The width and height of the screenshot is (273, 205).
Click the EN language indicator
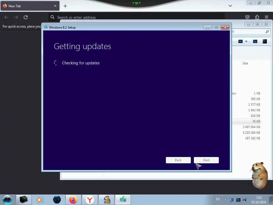pos(218,199)
